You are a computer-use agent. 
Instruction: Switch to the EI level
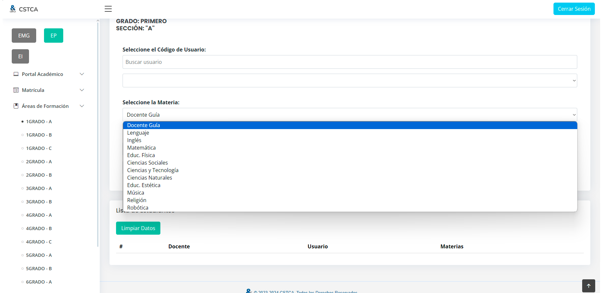(20, 56)
